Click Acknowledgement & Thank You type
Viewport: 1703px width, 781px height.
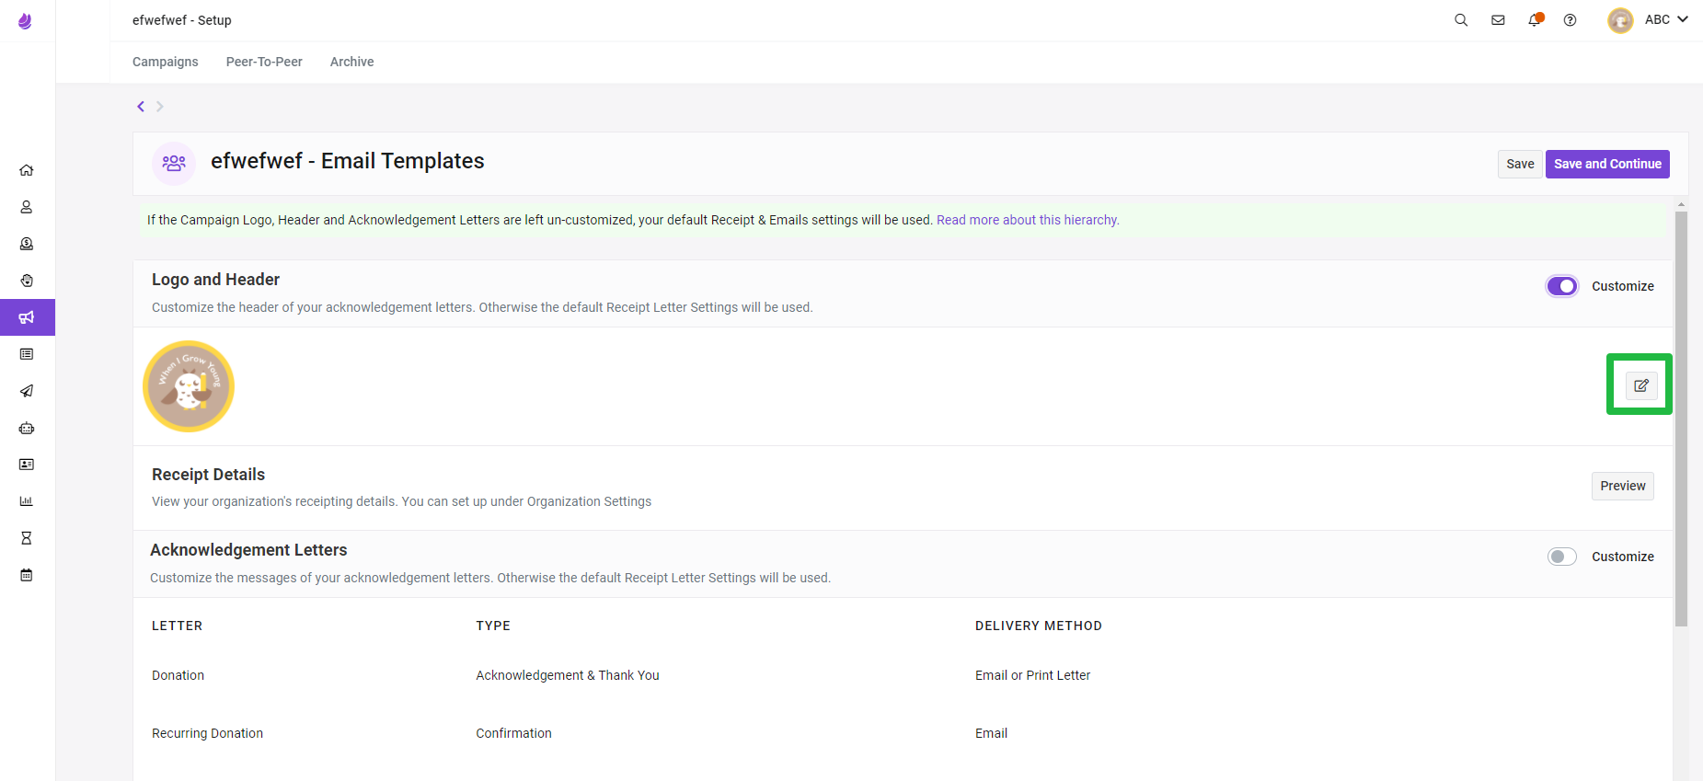pyautogui.click(x=568, y=675)
